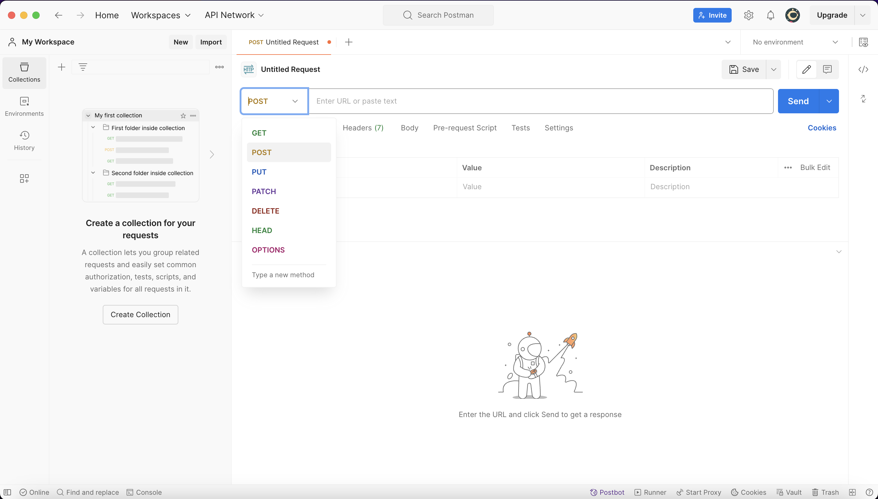878x499 pixels.
Task: Open the notifications bell
Action: (x=770, y=16)
